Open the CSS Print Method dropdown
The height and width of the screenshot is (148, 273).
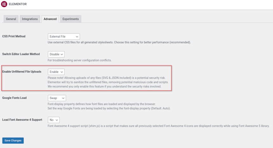[x=64, y=37]
